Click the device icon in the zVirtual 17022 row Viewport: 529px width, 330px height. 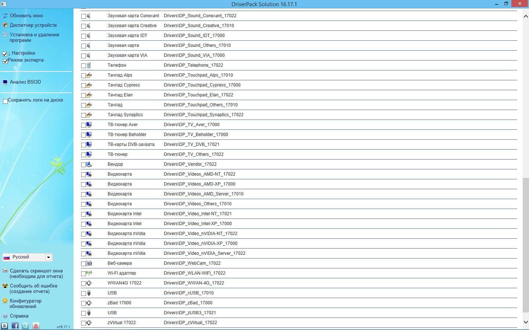click(x=89, y=323)
